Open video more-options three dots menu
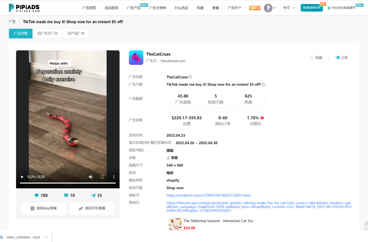This screenshot has height=242, width=368. tap(114, 177)
